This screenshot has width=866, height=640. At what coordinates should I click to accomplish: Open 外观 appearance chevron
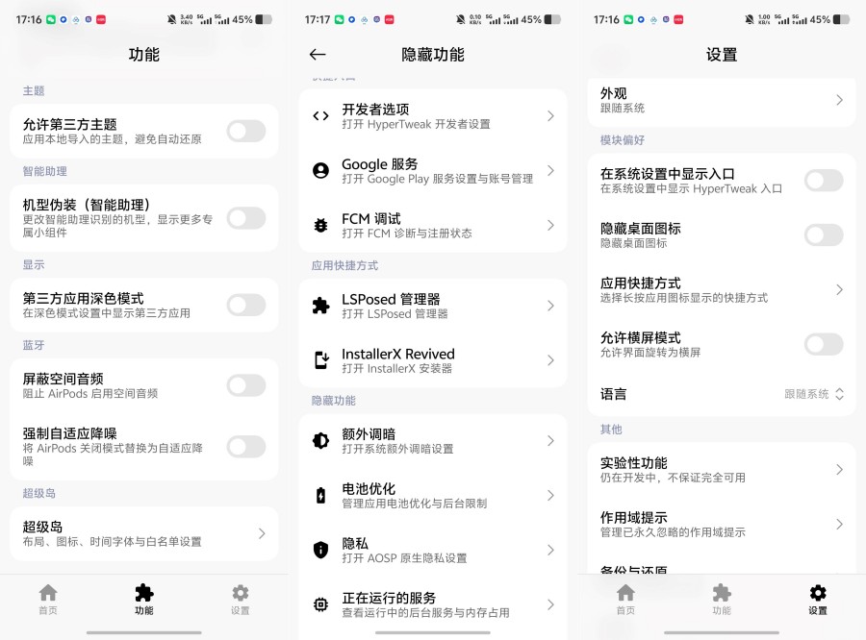[x=839, y=100]
